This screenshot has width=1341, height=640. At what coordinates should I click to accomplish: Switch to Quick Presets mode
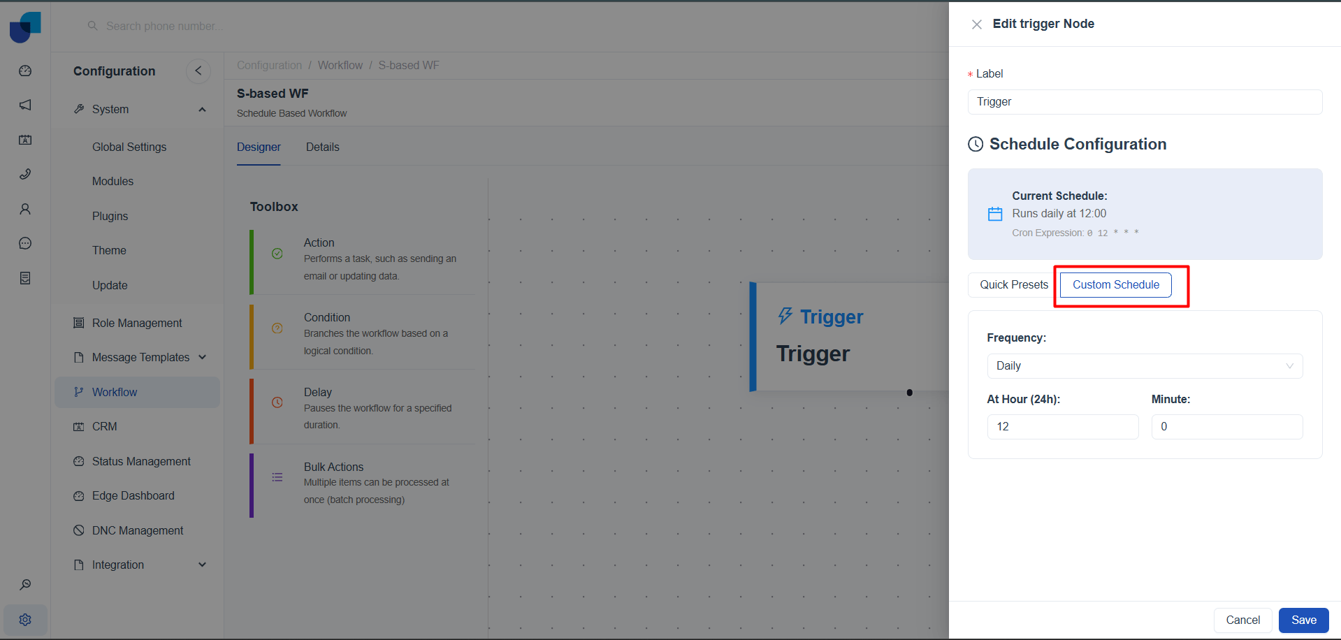1013,285
